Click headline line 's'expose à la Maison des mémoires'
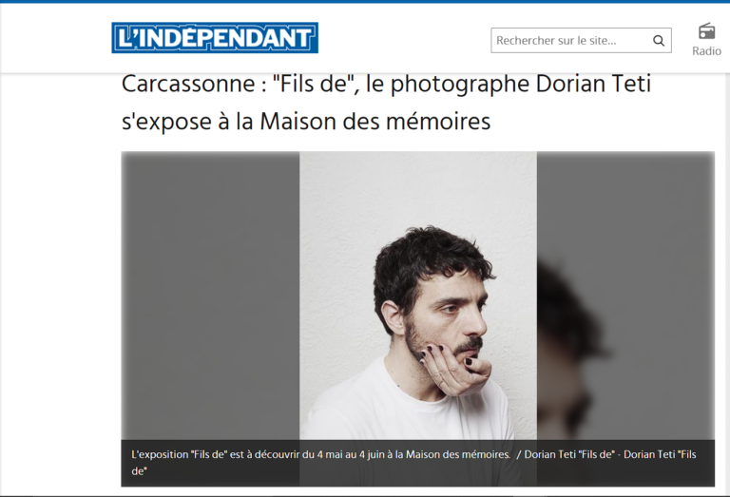This screenshot has width=730, height=497. coord(306,122)
